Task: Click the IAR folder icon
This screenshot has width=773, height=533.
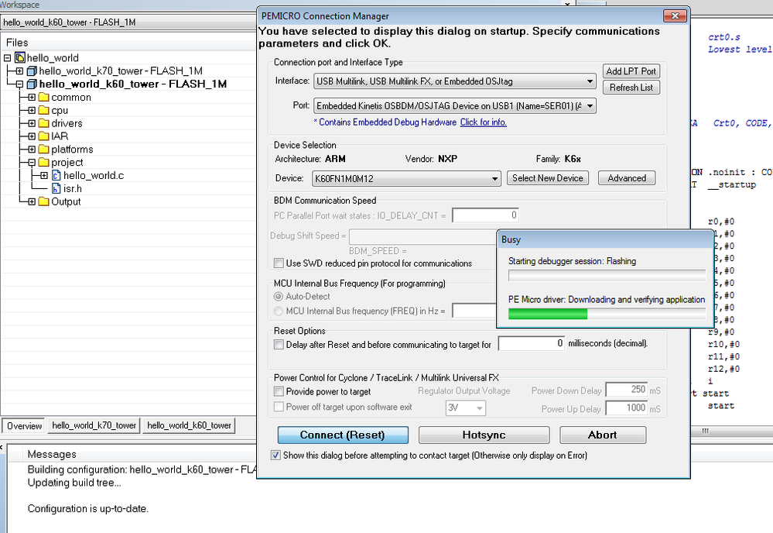Action: point(44,136)
